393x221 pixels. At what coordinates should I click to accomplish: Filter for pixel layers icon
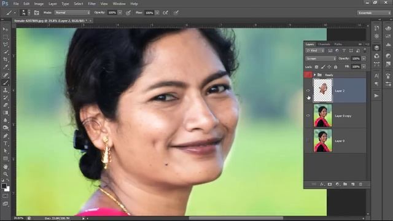click(x=330, y=50)
